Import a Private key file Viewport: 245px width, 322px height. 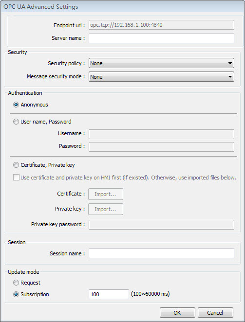[x=106, y=209]
